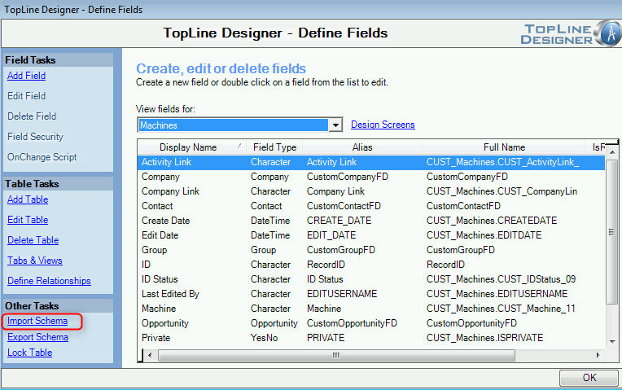Select the ID field row
The height and width of the screenshot is (390, 622).
[371, 265]
